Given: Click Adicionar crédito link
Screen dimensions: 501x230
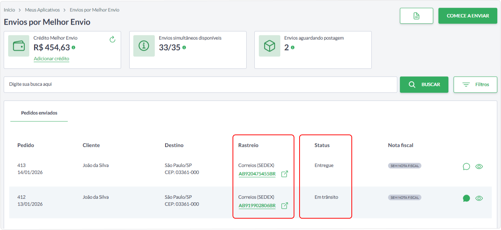Looking at the screenshot, I should [51, 59].
